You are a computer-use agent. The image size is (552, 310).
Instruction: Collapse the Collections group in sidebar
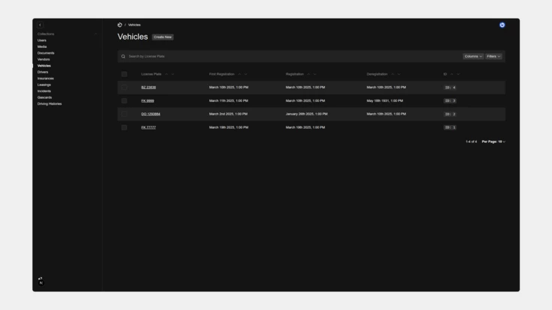pos(96,34)
